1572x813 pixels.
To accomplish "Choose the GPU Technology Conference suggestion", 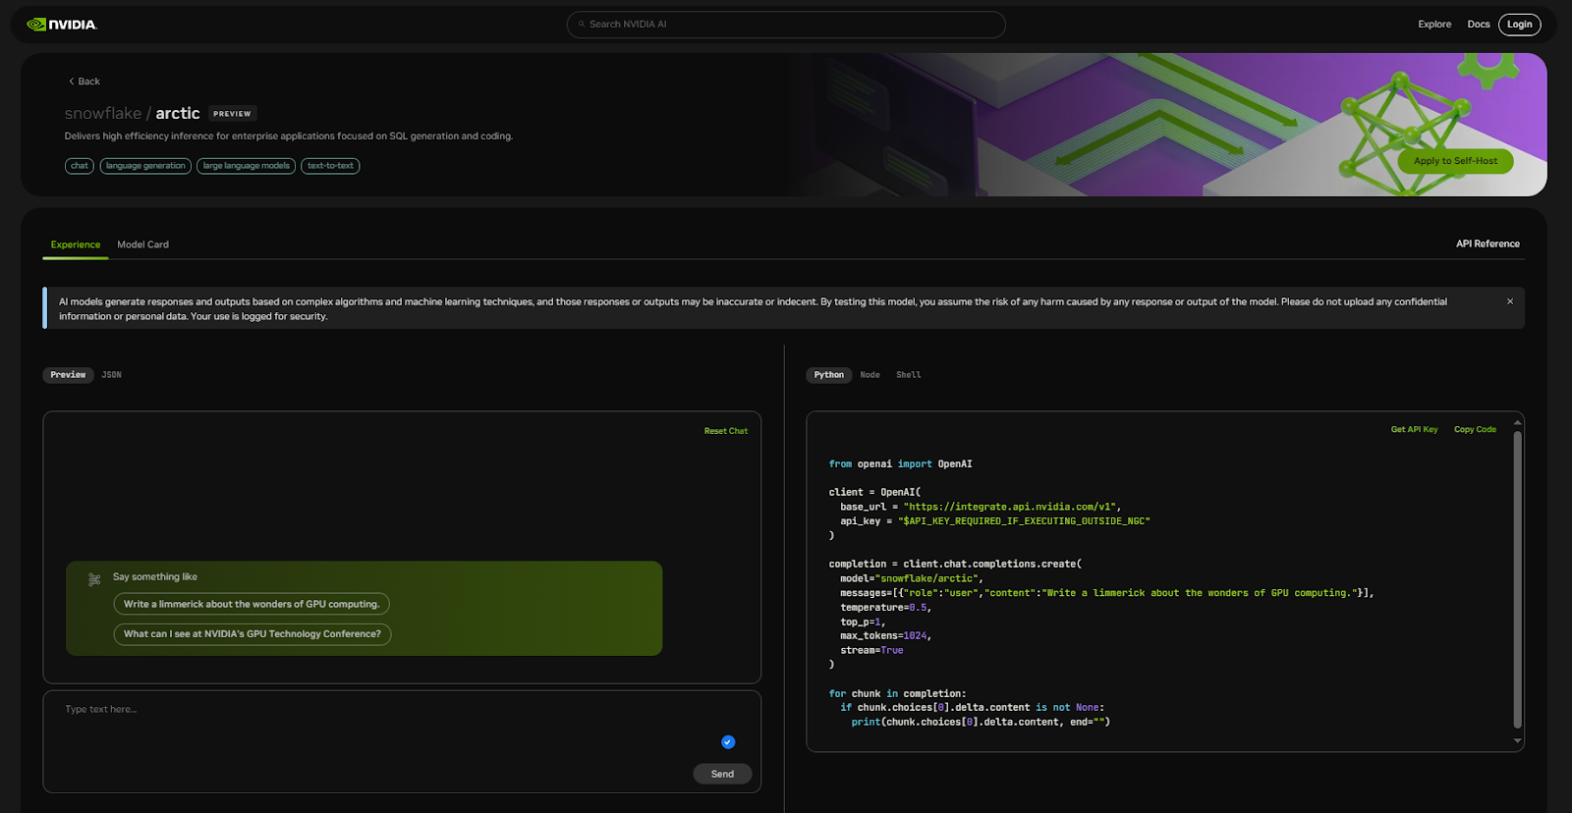I will click(253, 634).
